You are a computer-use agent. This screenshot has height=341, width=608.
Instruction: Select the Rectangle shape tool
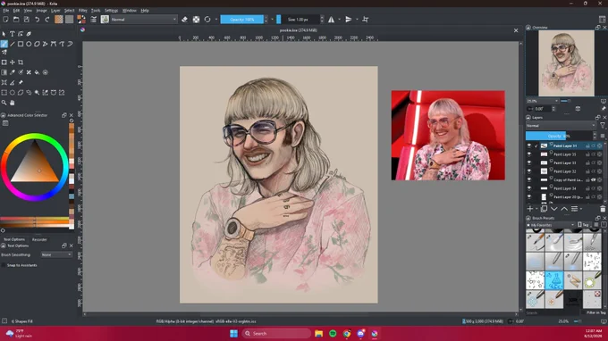[x=21, y=44]
